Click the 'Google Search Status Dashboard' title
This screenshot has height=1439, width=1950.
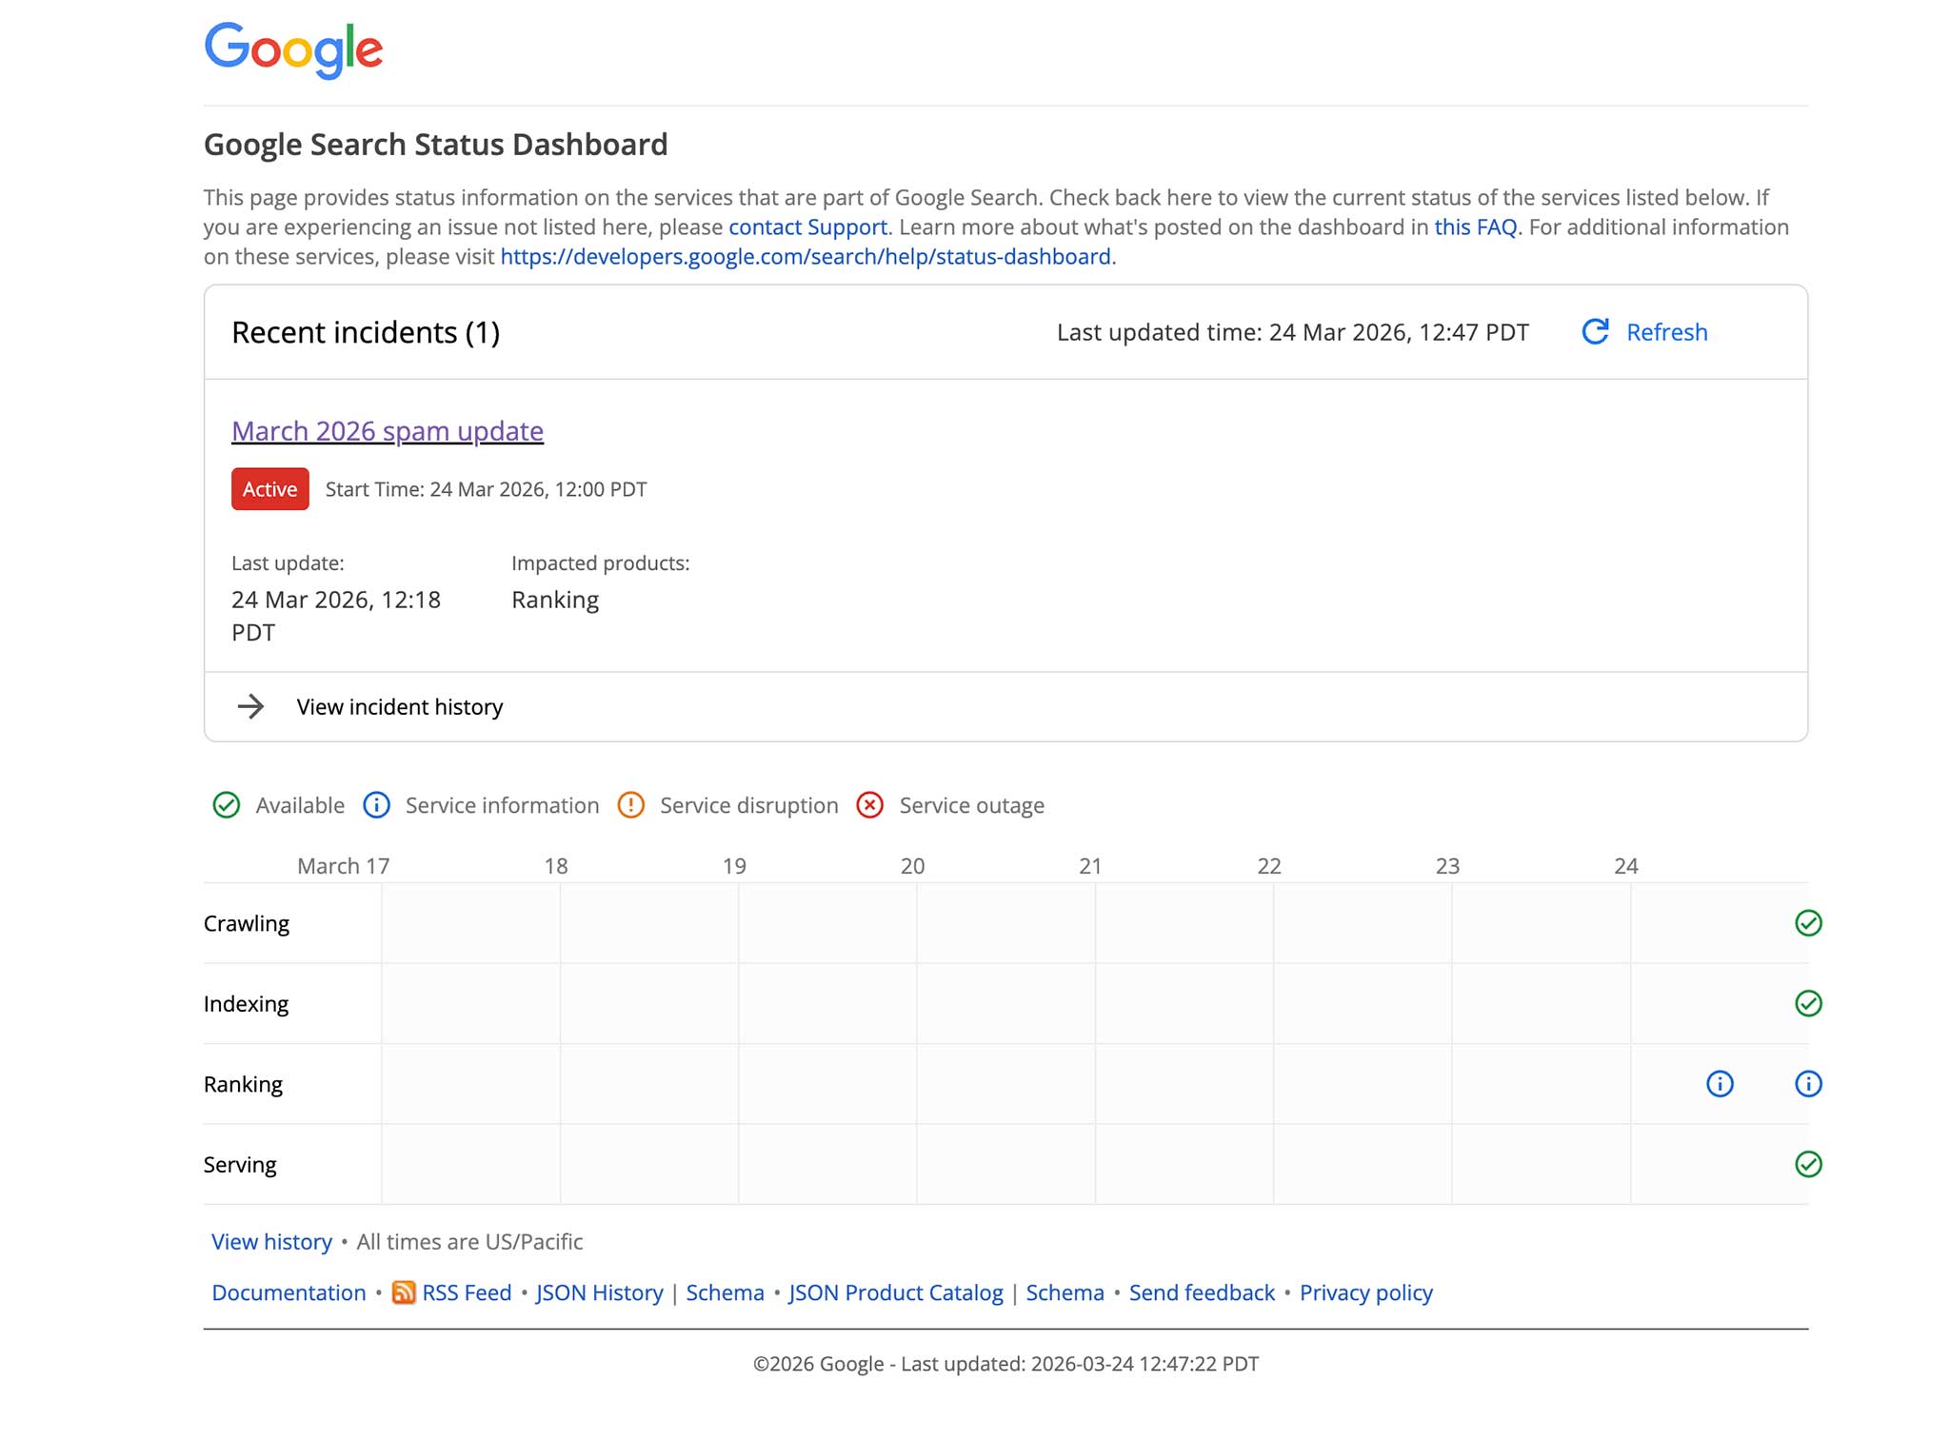[436, 145]
